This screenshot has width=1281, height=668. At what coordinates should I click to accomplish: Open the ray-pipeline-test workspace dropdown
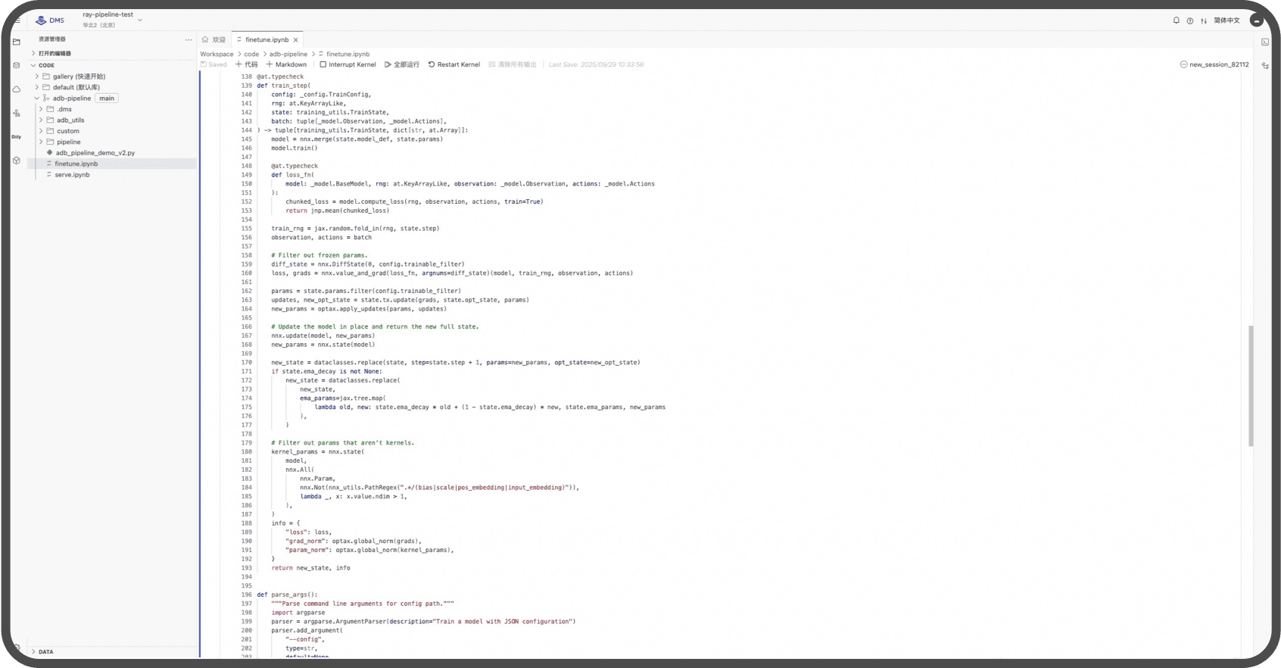pyautogui.click(x=139, y=20)
